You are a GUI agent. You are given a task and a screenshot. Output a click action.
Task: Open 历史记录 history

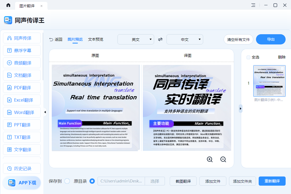(x=22, y=168)
